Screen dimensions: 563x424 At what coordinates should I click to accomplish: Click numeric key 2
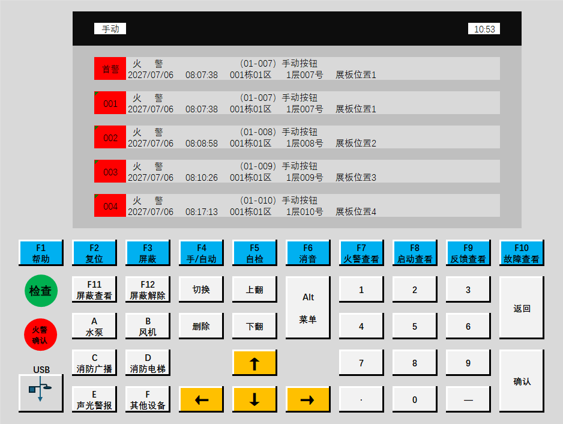coord(415,289)
